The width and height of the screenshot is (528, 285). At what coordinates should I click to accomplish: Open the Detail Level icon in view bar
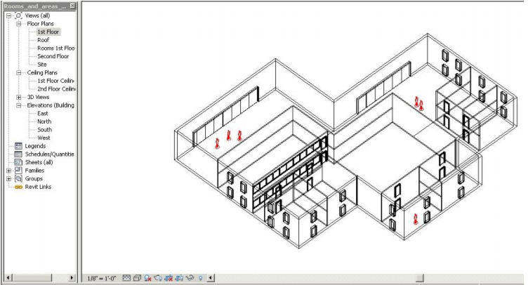click(127, 278)
